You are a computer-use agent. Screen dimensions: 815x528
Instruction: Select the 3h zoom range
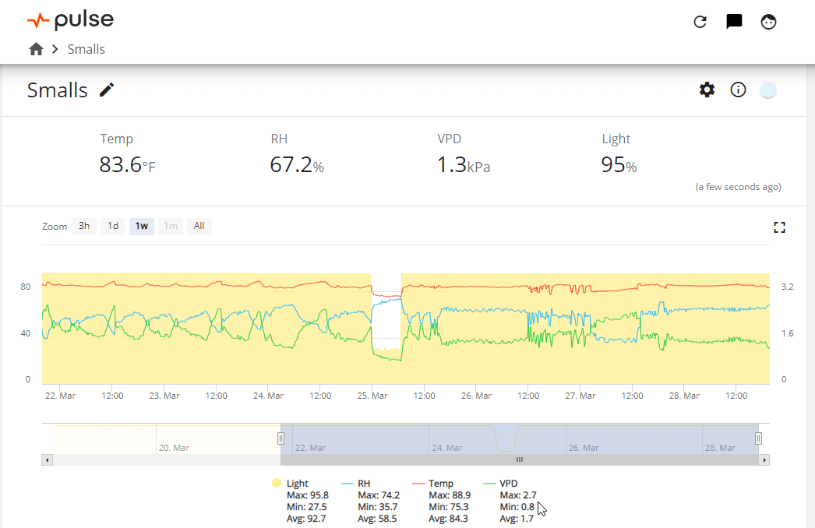pyautogui.click(x=84, y=226)
